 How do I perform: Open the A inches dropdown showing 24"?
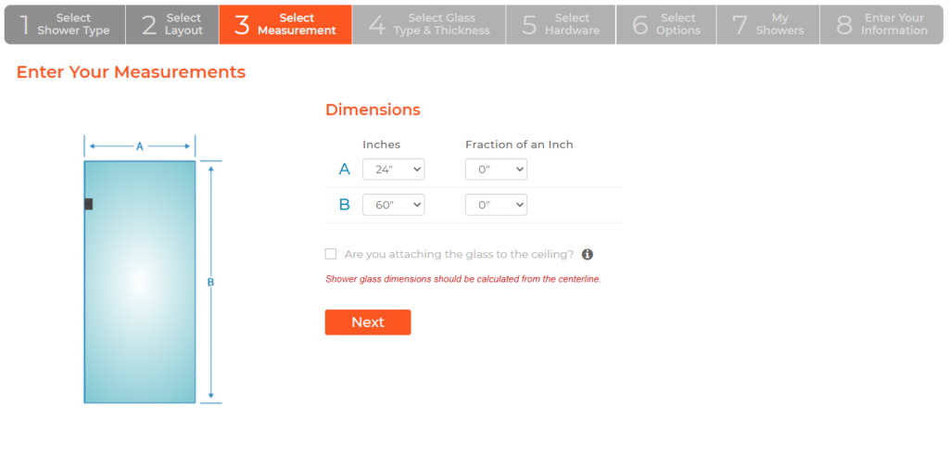393,170
